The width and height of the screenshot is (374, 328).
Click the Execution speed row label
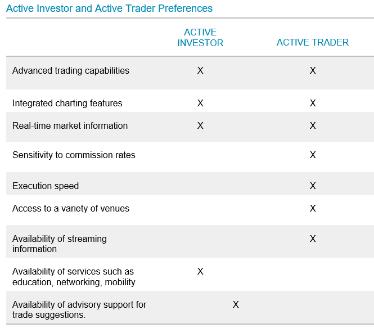46,186
